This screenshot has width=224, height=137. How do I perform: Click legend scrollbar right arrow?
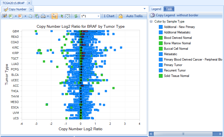point(220,134)
